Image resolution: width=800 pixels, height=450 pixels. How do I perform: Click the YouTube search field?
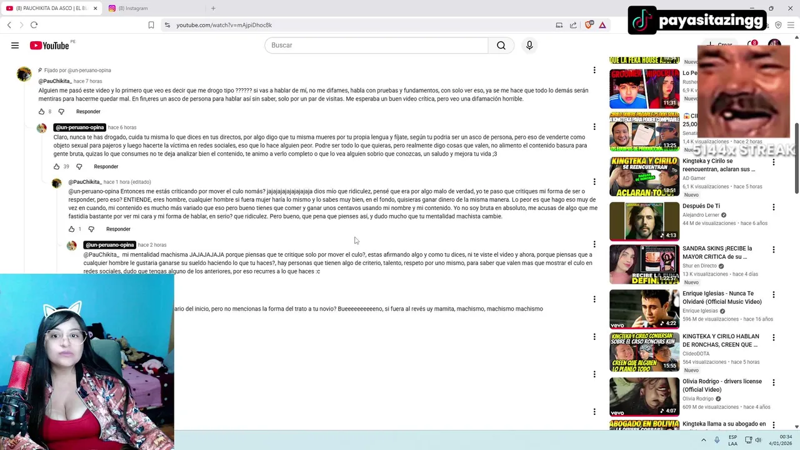click(376, 45)
